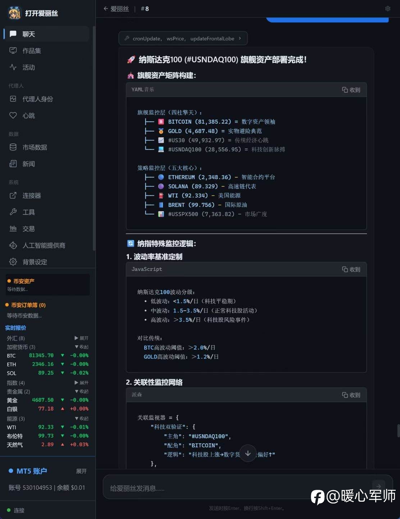Copy the YAML code block
Viewport: 400px width, 519px height.
tap(351, 90)
